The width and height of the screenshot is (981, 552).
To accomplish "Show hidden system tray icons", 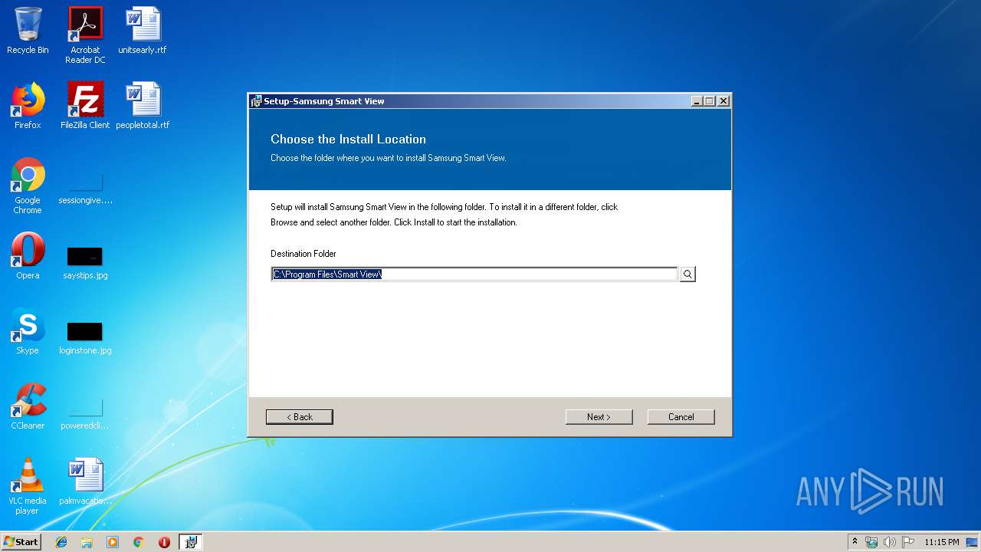I will pos(855,542).
